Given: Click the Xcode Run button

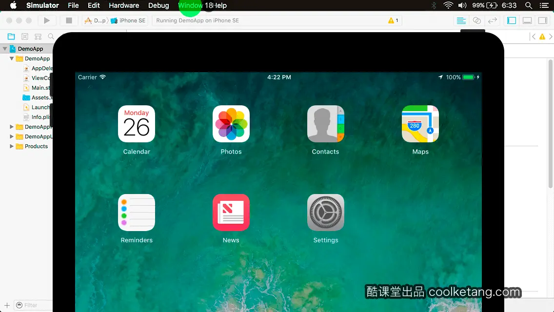Looking at the screenshot, I should coord(47,20).
